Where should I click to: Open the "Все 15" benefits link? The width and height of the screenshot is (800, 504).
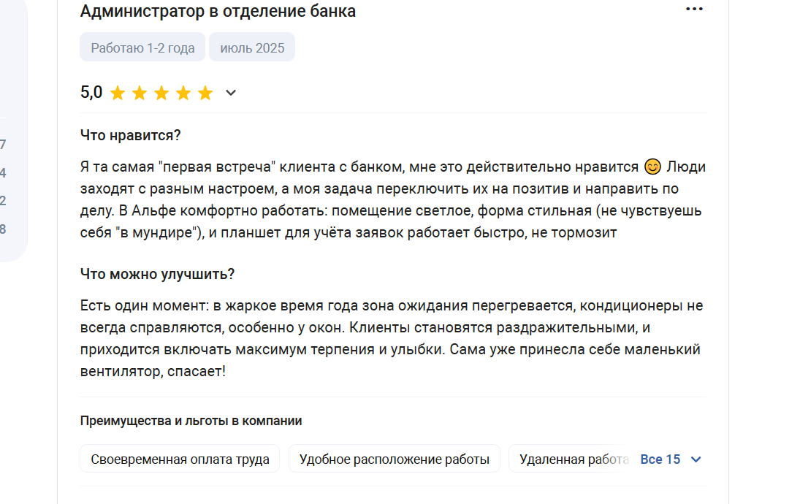tap(660, 459)
